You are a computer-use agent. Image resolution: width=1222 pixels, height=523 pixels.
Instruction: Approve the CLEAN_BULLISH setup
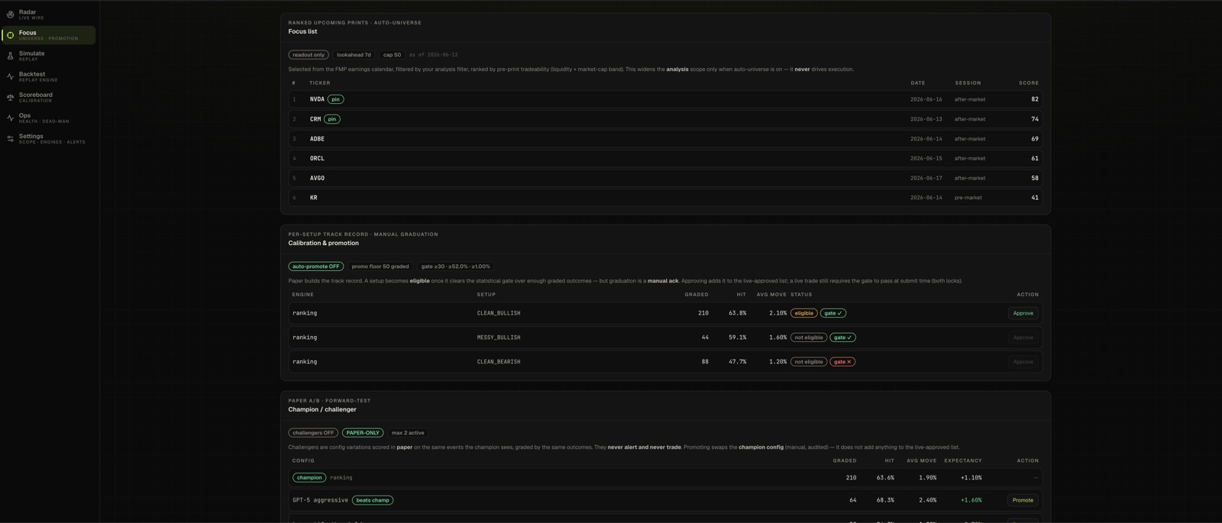tap(1023, 313)
